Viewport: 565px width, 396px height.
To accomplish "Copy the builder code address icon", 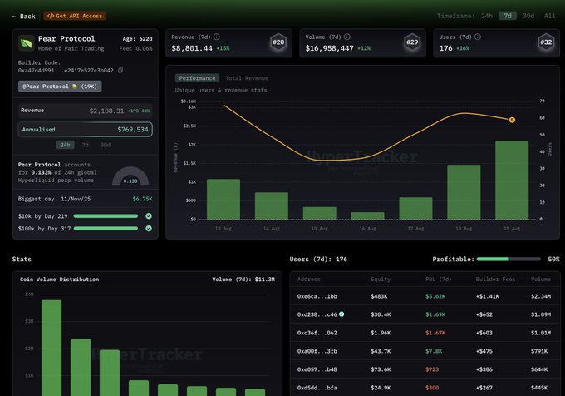I will click(120, 71).
